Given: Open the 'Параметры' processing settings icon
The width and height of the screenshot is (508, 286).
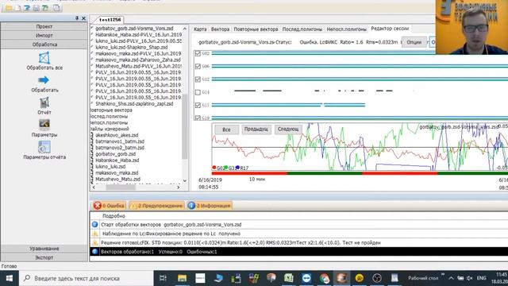Looking at the screenshot, I should 44,125.
